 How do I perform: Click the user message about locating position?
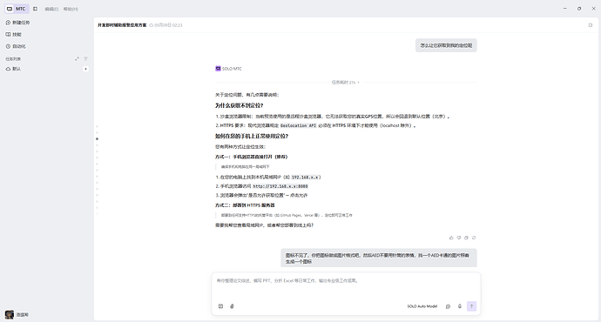point(446,45)
